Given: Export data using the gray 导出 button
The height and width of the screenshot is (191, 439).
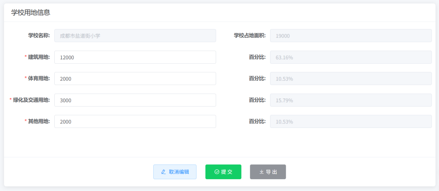Looking at the screenshot, I should [268, 172].
